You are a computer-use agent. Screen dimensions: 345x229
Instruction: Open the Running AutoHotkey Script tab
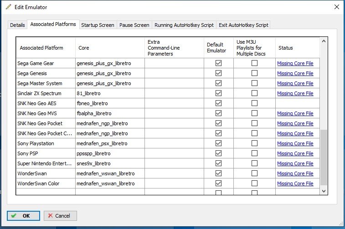(184, 25)
